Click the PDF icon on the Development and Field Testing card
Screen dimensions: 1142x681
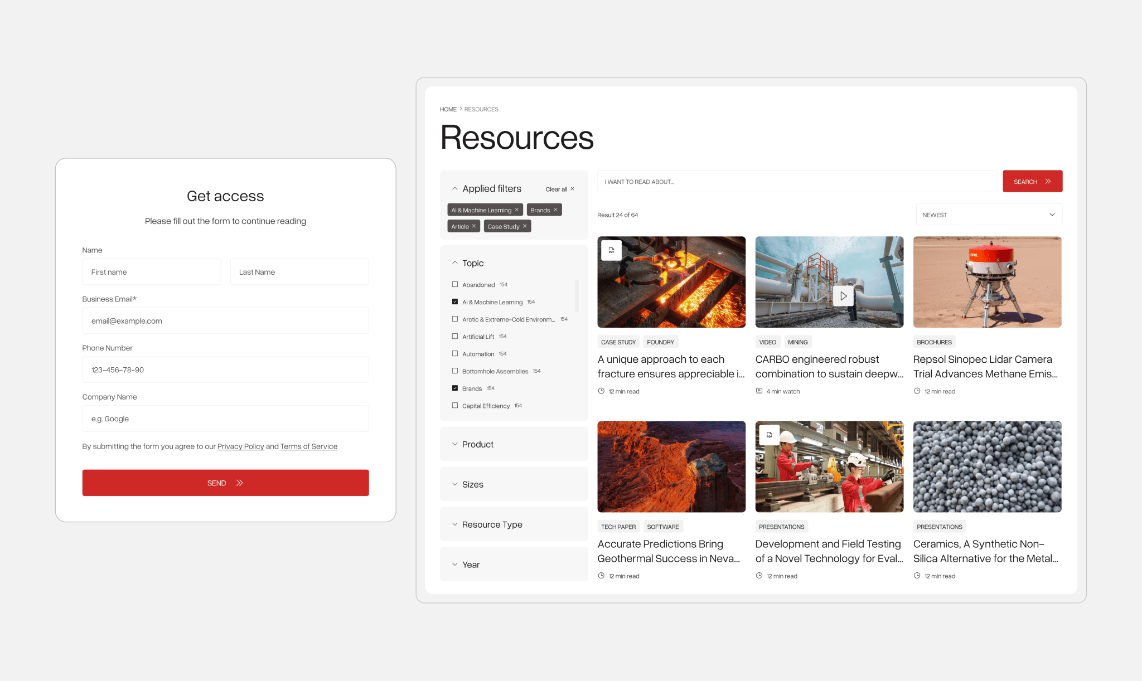[x=770, y=435]
